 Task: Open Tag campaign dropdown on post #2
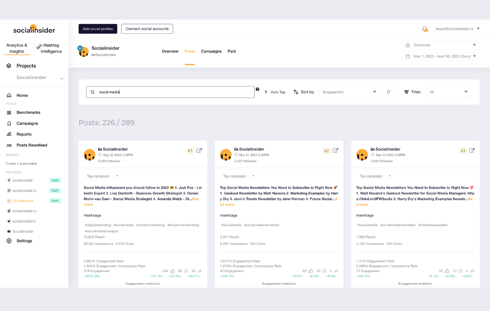click(x=239, y=176)
